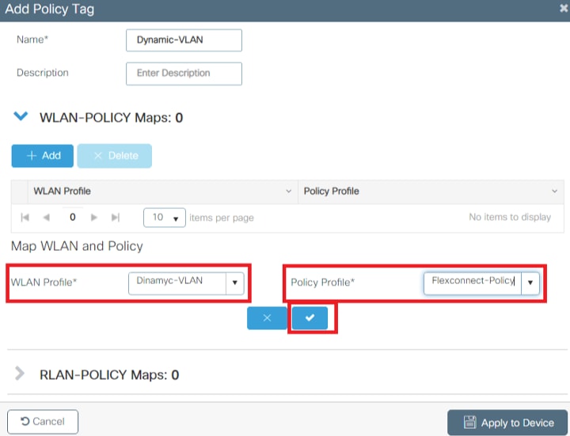Open Policy Profile column header menu
Image resolution: width=570 pixels, height=436 pixels.
click(x=554, y=191)
